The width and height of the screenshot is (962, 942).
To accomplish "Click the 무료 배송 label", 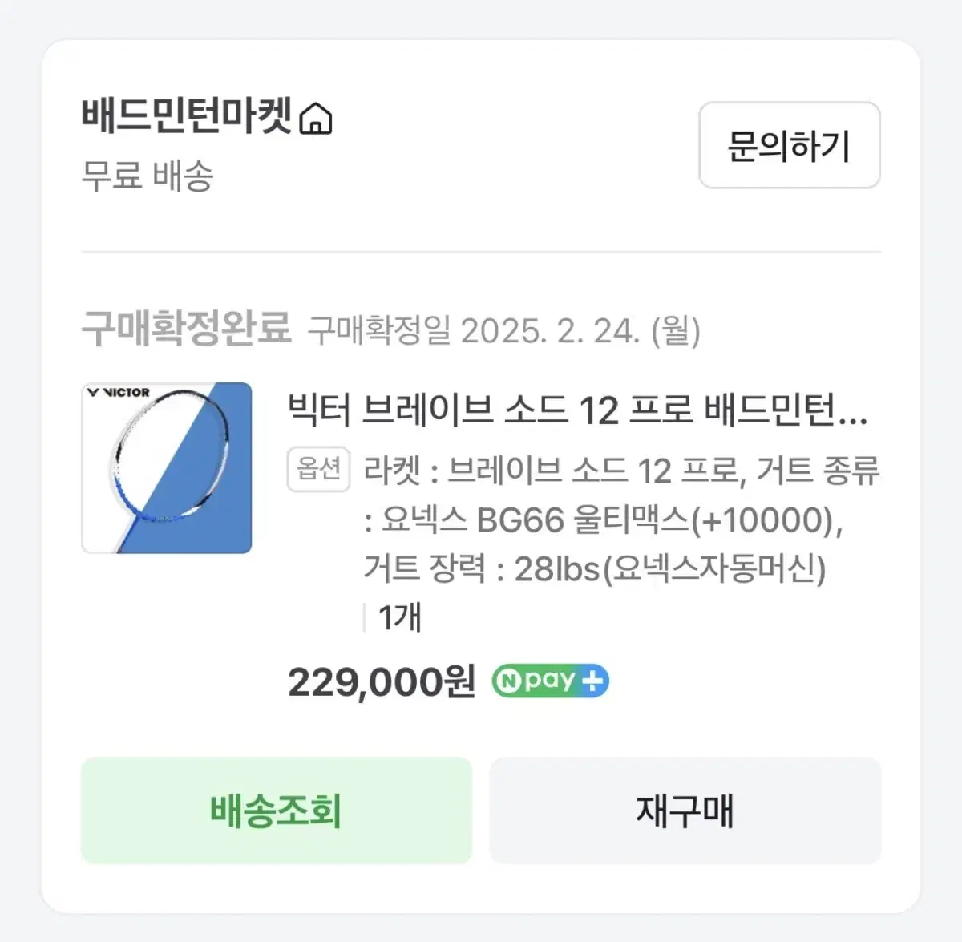I will 148,176.
